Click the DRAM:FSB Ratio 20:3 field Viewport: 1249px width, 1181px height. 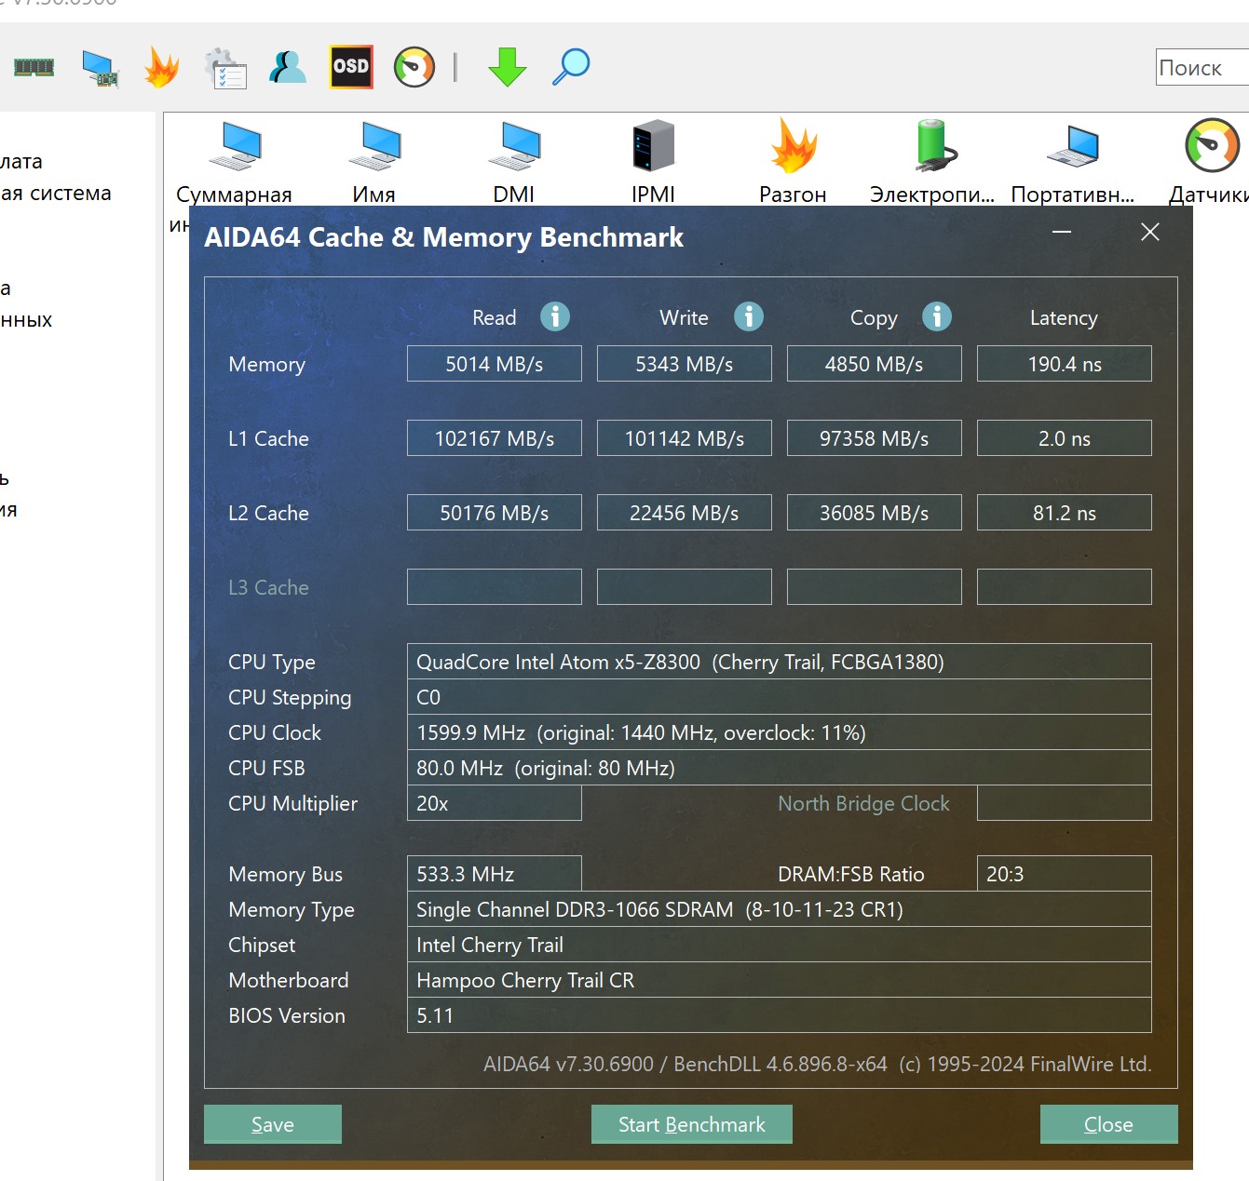pos(1065,874)
